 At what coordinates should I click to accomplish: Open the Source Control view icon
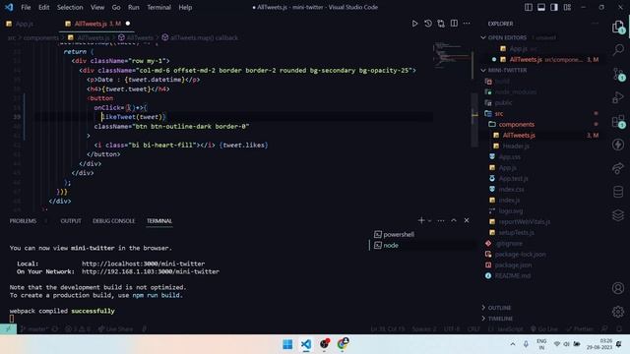(x=618, y=74)
